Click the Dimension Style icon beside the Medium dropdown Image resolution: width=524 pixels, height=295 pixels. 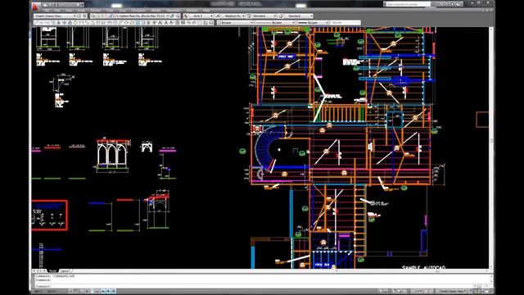click(x=218, y=16)
